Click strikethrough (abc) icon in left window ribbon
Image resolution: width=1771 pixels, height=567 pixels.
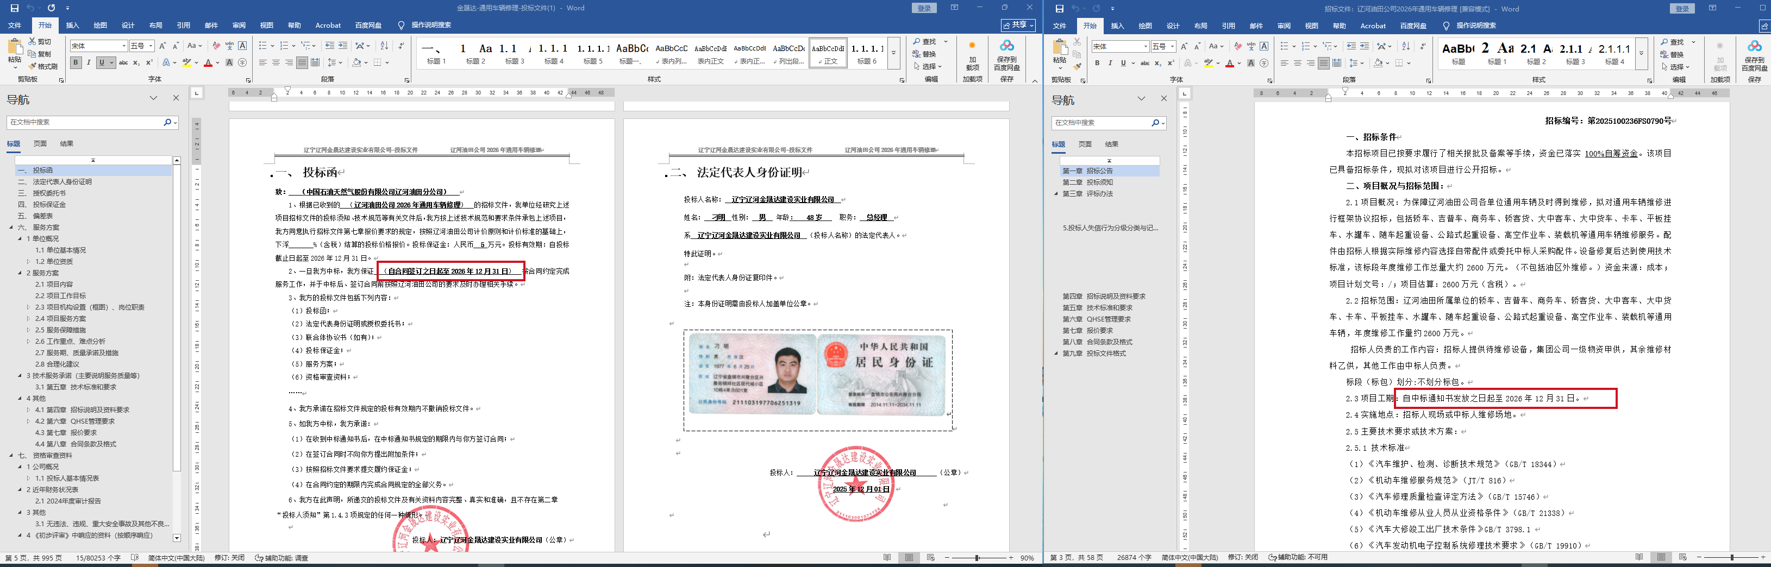tap(123, 63)
